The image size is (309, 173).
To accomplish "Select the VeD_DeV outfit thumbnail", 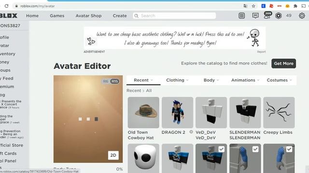I will coord(211,112).
